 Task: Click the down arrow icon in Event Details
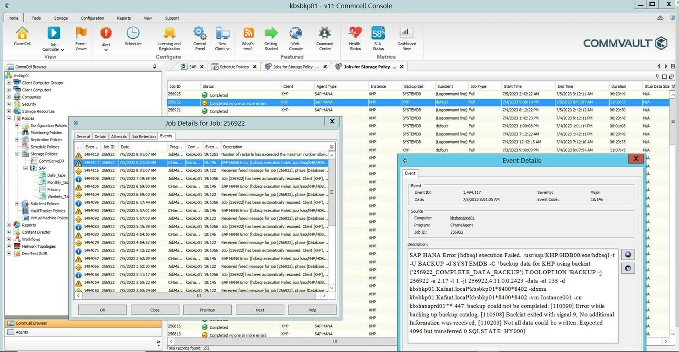coord(628,268)
